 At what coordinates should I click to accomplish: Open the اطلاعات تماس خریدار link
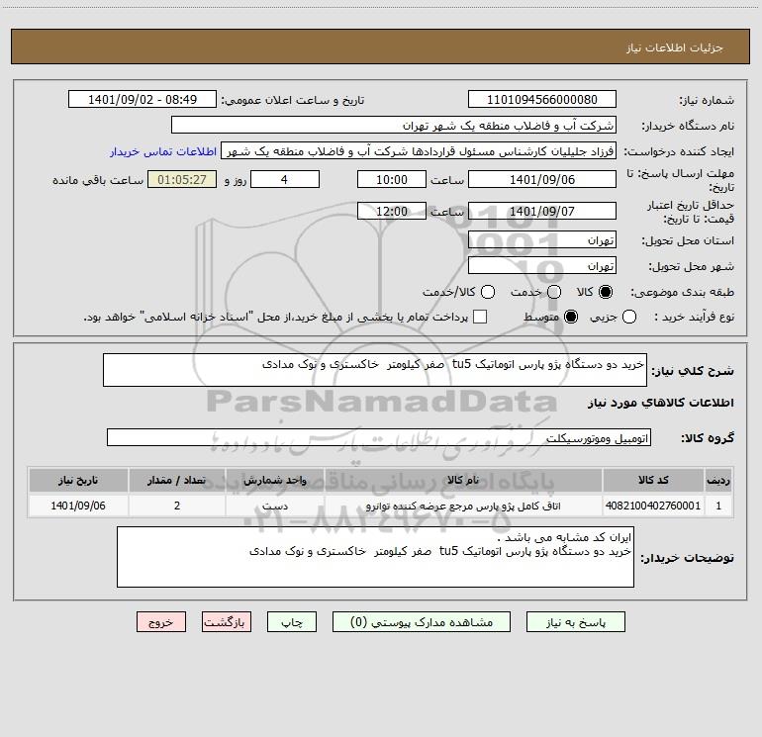pos(163,151)
